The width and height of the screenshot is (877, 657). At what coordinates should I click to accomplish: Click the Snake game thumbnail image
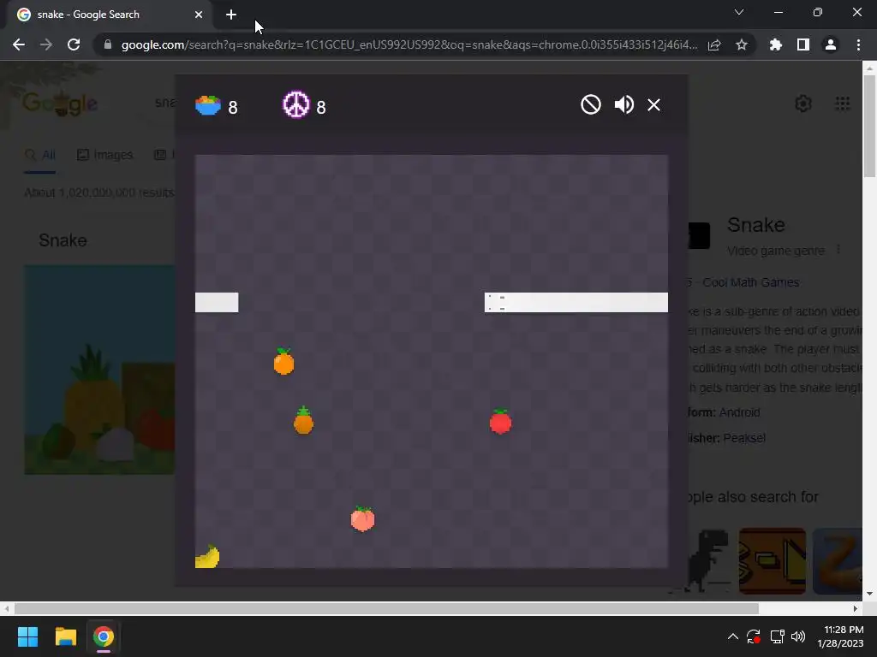pos(99,370)
